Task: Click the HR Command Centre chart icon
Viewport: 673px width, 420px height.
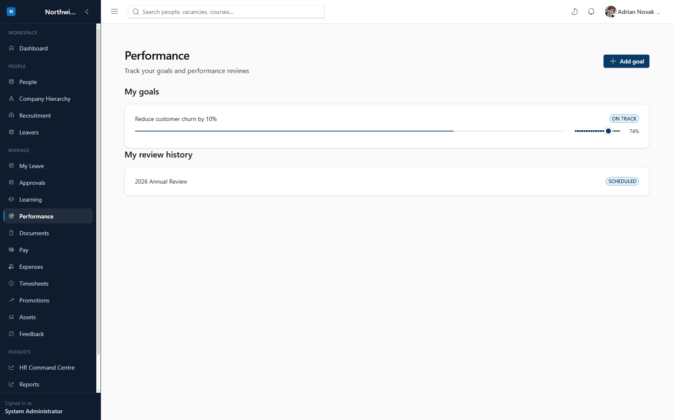Action: [x=11, y=367]
